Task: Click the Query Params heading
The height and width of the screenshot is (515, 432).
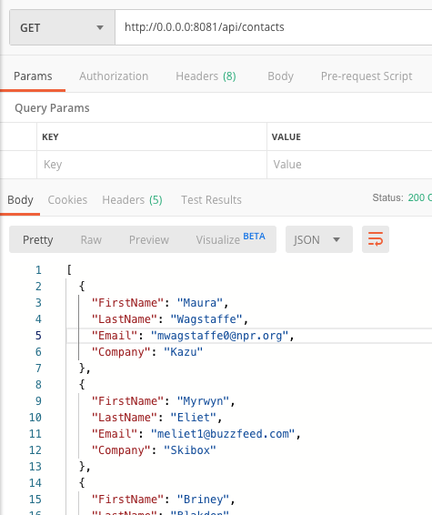Action: coord(52,108)
